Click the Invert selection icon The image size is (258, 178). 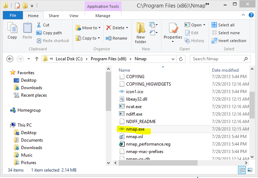214,41
